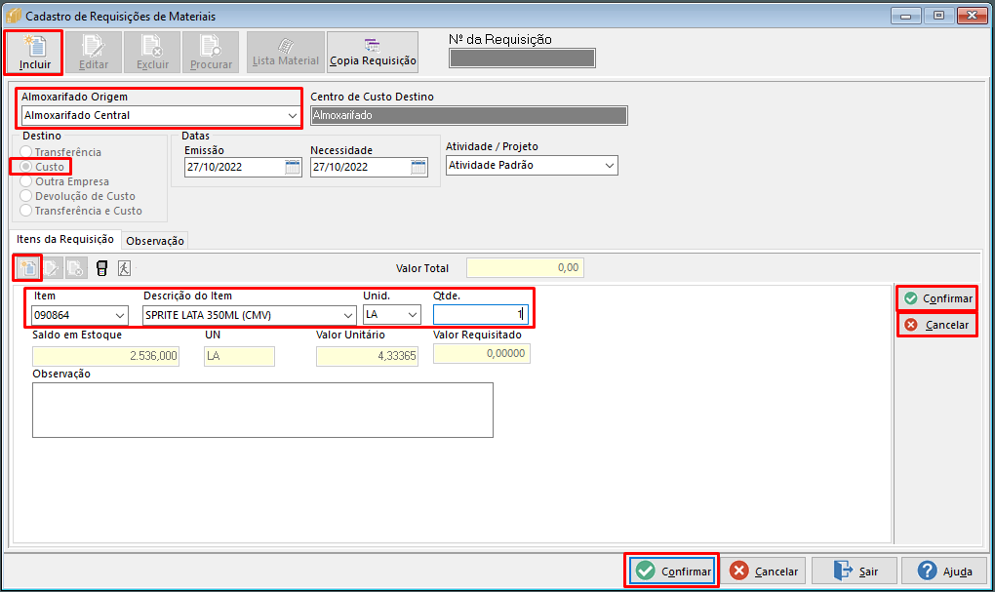Click the bottom Confirmar button
The image size is (995, 592).
pos(673,572)
